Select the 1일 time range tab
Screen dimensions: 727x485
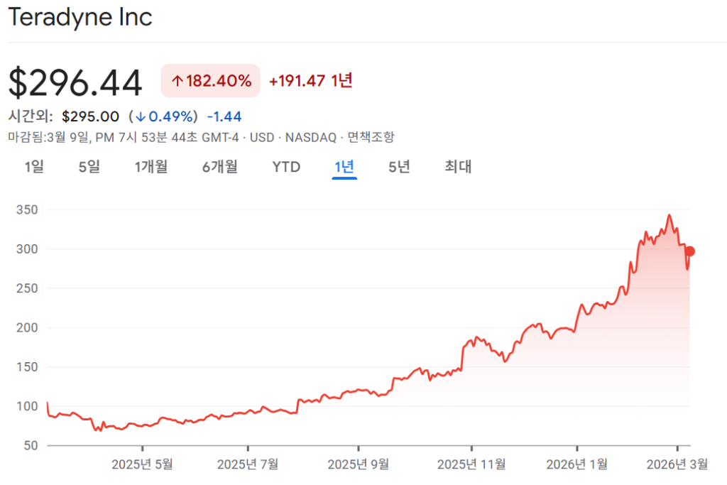pos(34,167)
